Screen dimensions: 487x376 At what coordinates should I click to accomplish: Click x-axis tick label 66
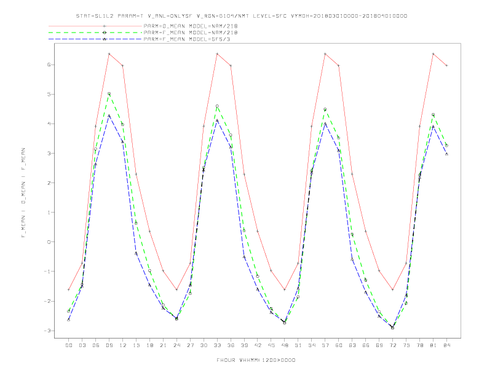tap(366, 345)
